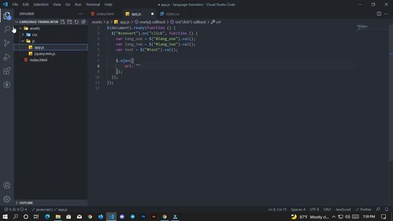
Task: Switch to the style.css tab
Action: [x=173, y=14]
